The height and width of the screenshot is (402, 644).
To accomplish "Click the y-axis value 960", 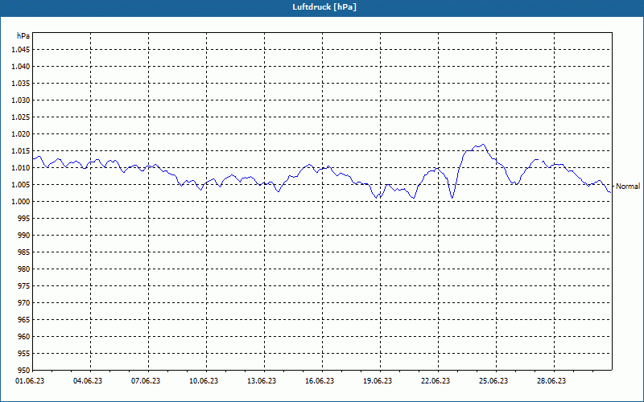I will click(24, 337).
